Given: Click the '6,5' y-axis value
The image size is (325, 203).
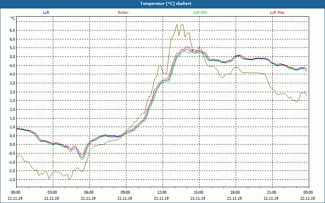Looking at the screenshot, I should tap(12, 30).
